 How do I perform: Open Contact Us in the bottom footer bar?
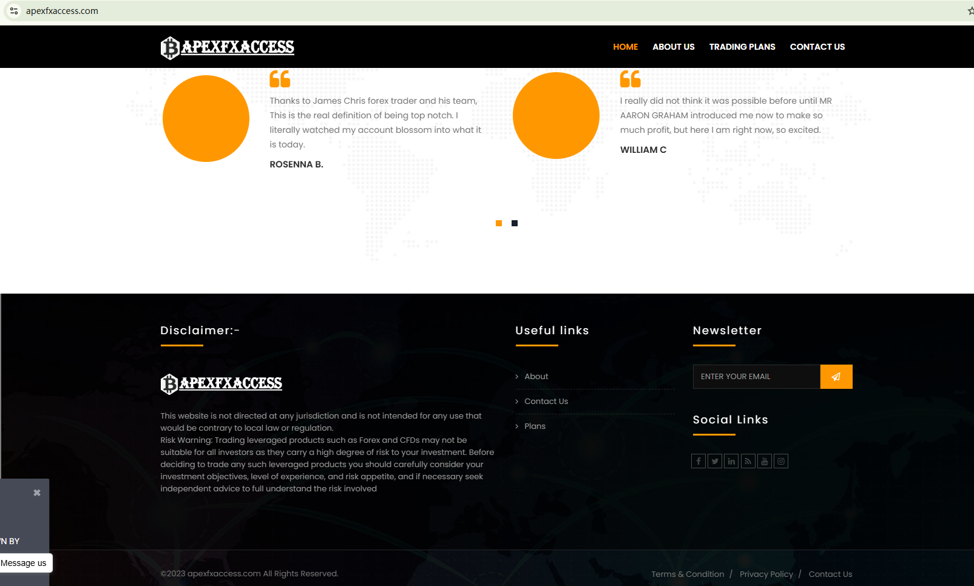[830, 574]
